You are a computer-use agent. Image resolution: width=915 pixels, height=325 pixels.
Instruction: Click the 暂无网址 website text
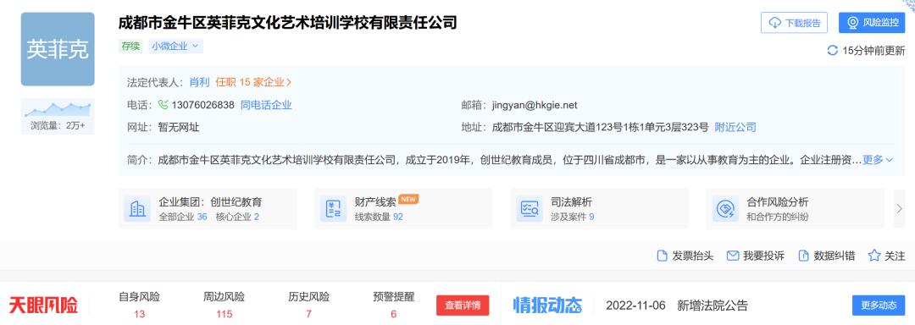179,127
